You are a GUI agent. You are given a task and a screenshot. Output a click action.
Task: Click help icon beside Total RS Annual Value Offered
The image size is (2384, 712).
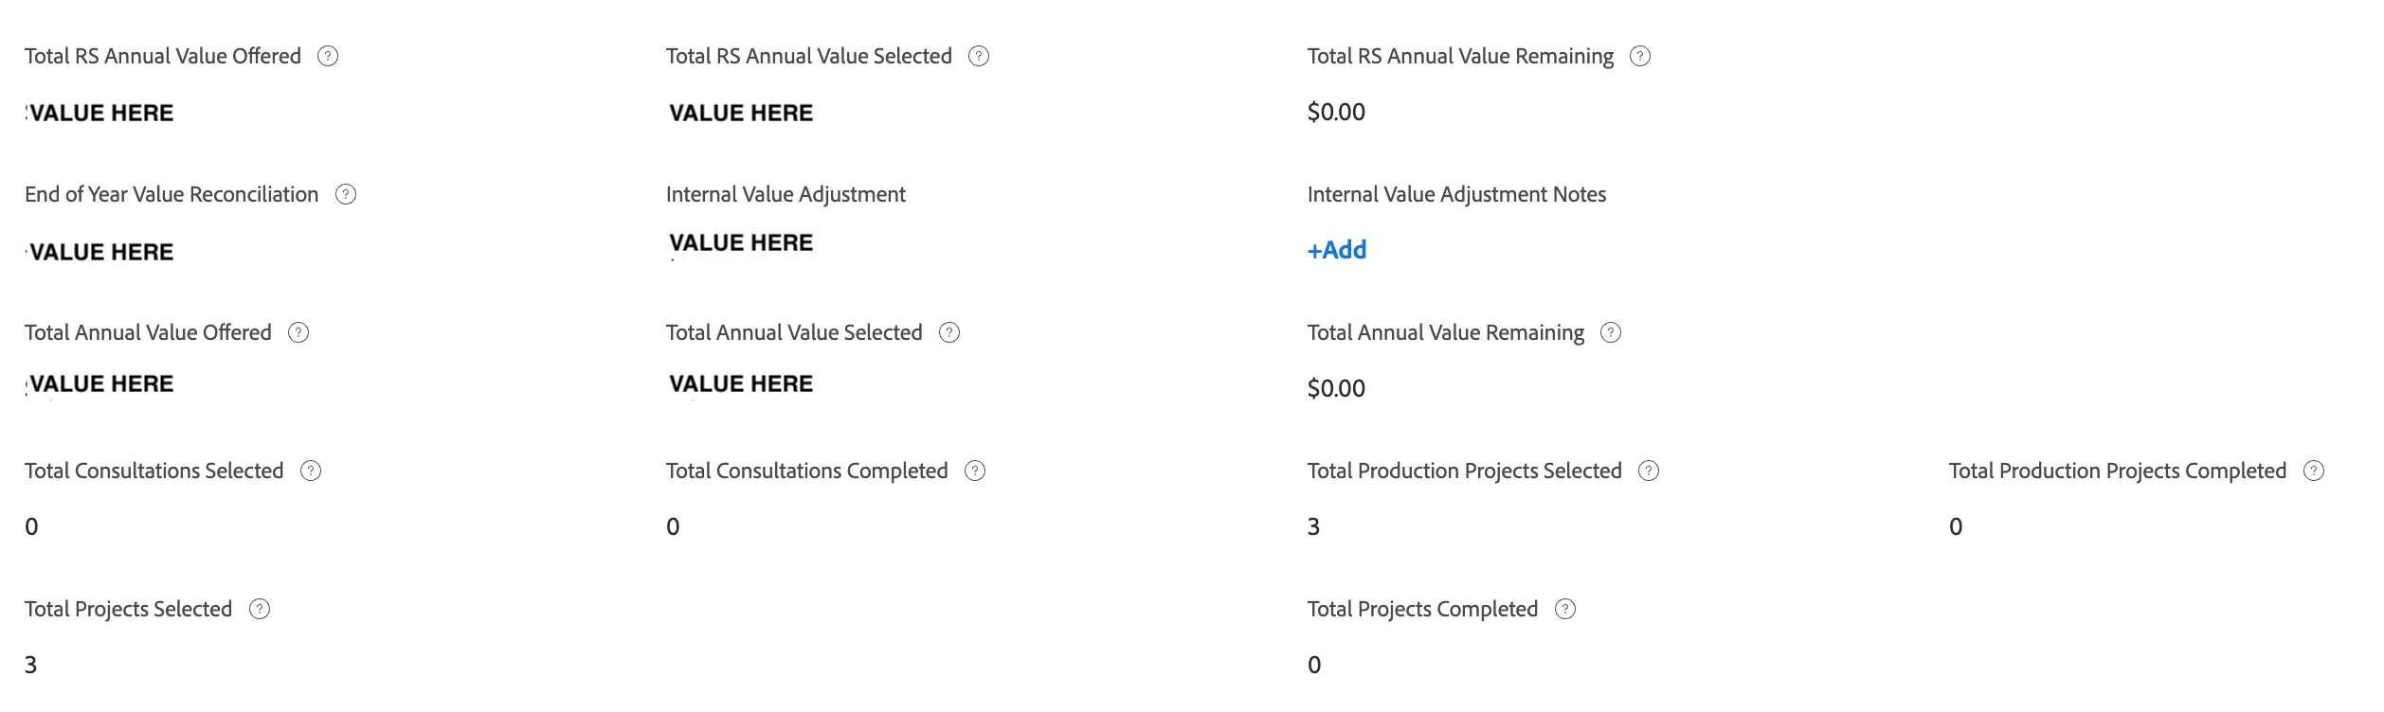coord(328,57)
